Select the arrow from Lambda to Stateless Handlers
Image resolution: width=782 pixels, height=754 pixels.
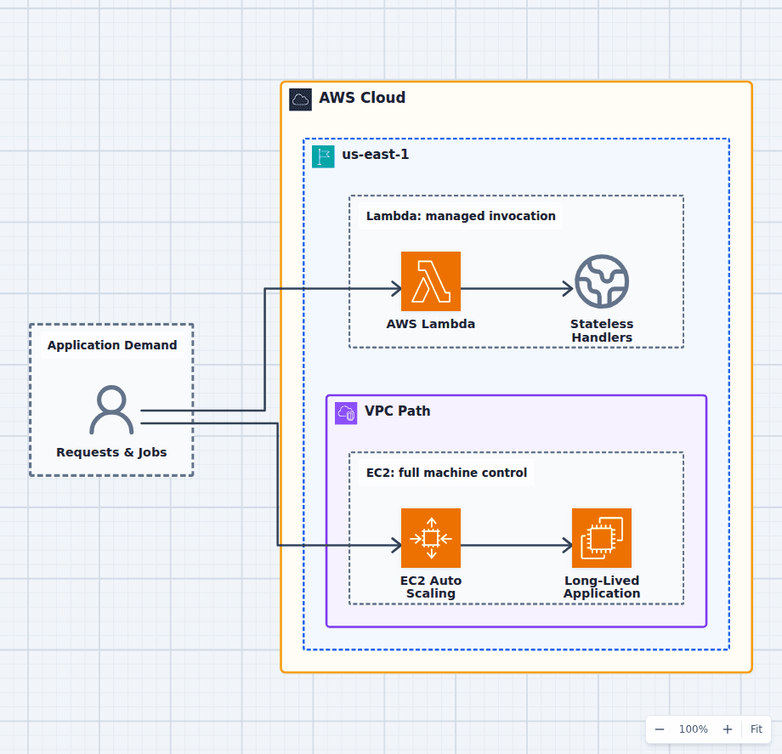click(517, 288)
